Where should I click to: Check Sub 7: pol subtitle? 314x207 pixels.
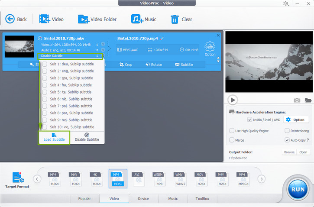pos(45,106)
